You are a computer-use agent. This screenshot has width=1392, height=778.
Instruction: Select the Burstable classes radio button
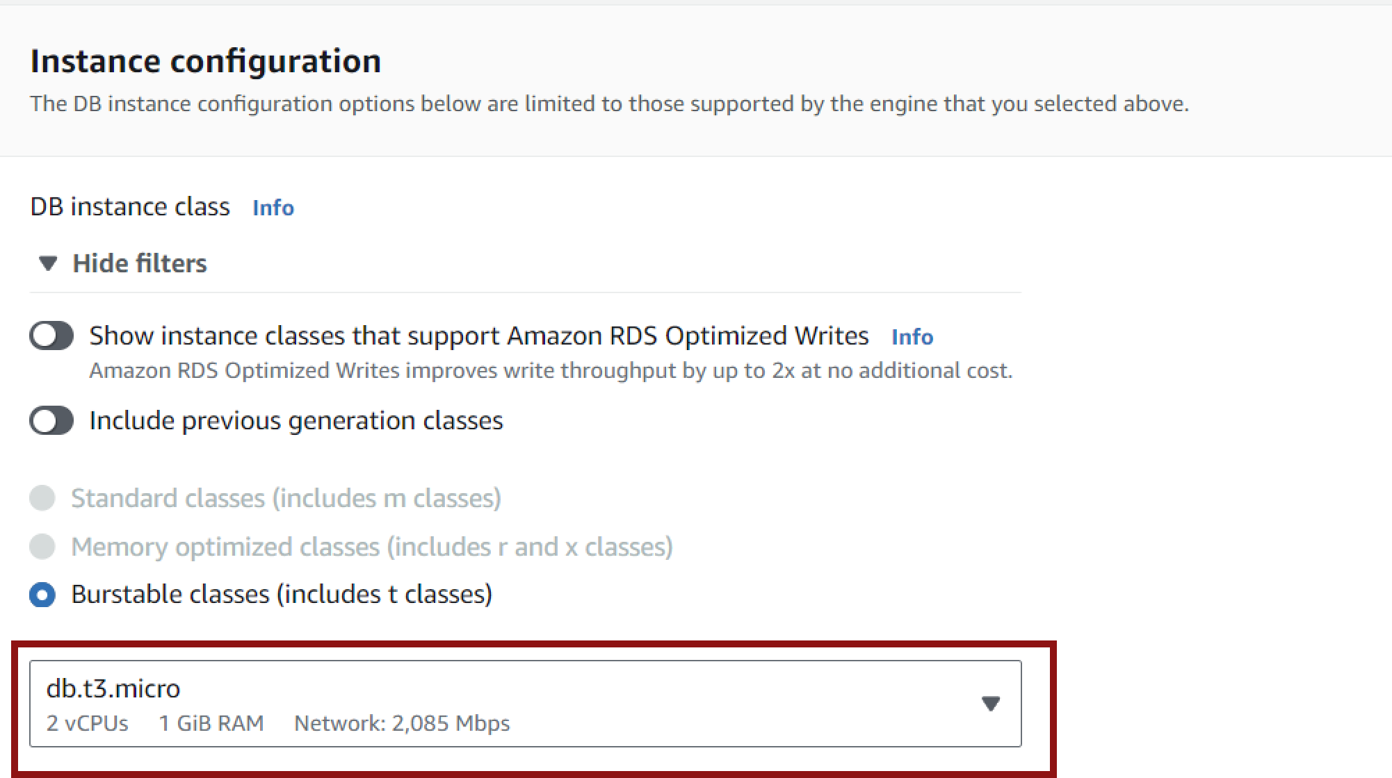pos(42,595)
